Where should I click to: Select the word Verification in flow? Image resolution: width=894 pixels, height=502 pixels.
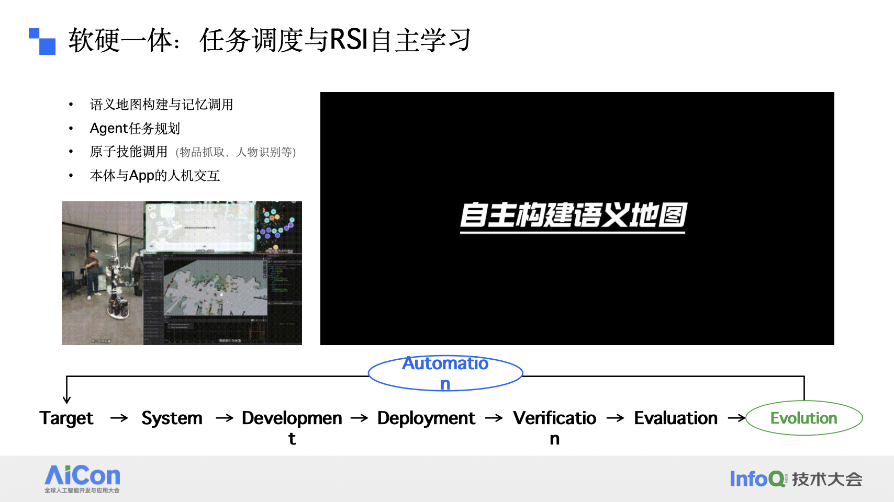[555, 428]
